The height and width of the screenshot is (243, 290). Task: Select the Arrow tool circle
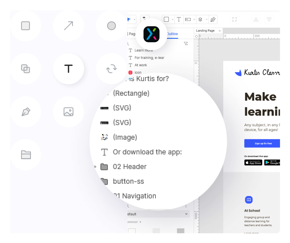pos(68,26)
